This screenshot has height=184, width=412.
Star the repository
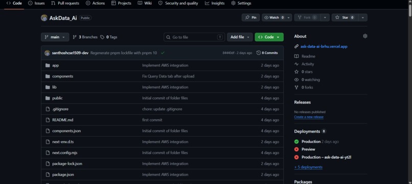[x=345, y=17]
